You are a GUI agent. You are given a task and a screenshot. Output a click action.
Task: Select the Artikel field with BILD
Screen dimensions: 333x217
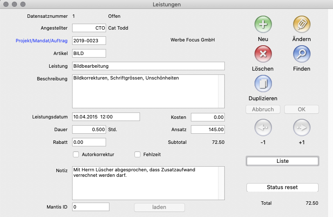(89, 53)
